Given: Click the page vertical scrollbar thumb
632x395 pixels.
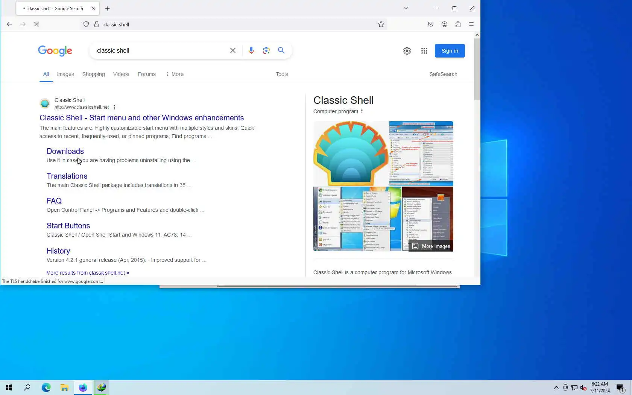Looking at the screenshot, I should 477,69.
